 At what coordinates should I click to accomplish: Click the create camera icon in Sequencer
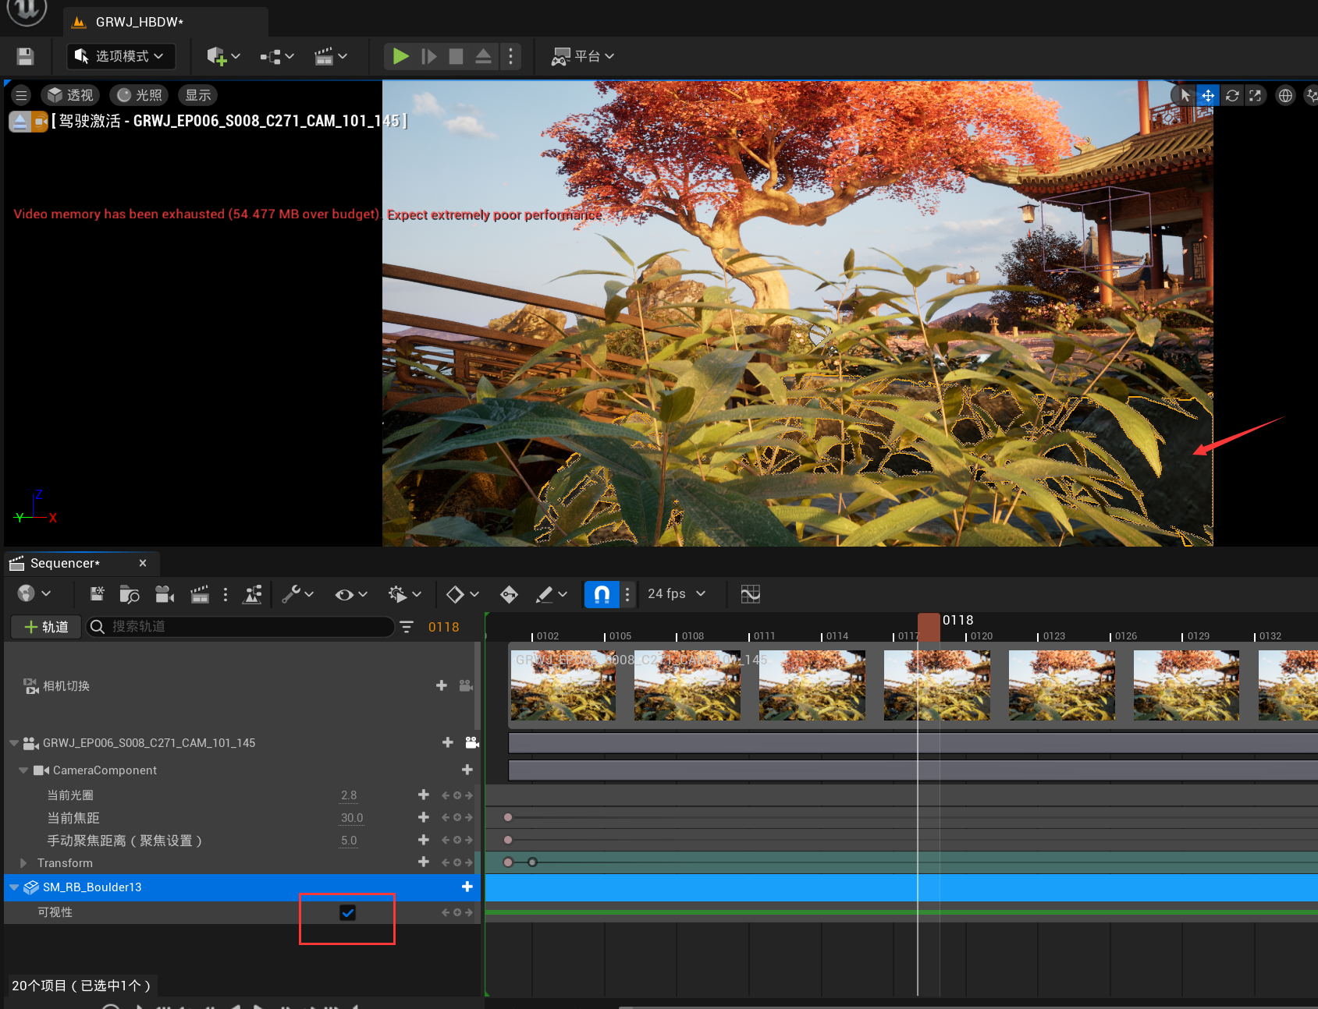tap(165, 594)
